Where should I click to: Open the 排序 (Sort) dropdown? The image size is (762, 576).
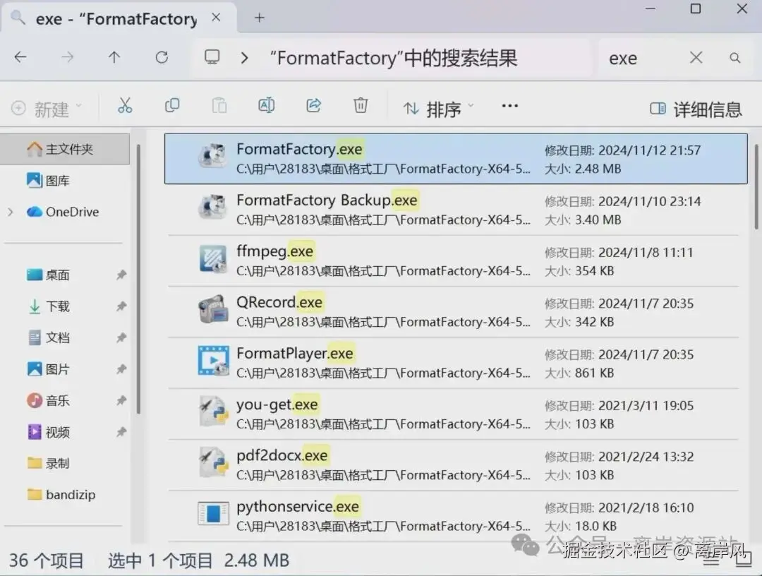(438, 109)
